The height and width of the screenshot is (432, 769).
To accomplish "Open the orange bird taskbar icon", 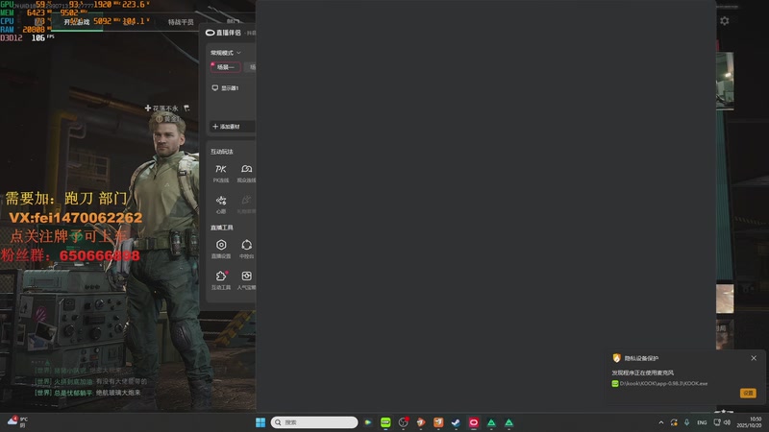I will [x=421, y=422].
